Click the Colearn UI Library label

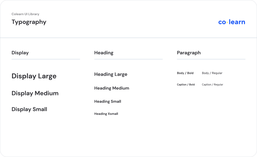pyautogui.click(x=25, y=14)
